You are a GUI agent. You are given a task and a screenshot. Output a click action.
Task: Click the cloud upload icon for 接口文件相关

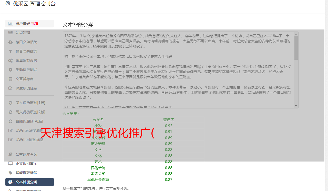(11, 42)
